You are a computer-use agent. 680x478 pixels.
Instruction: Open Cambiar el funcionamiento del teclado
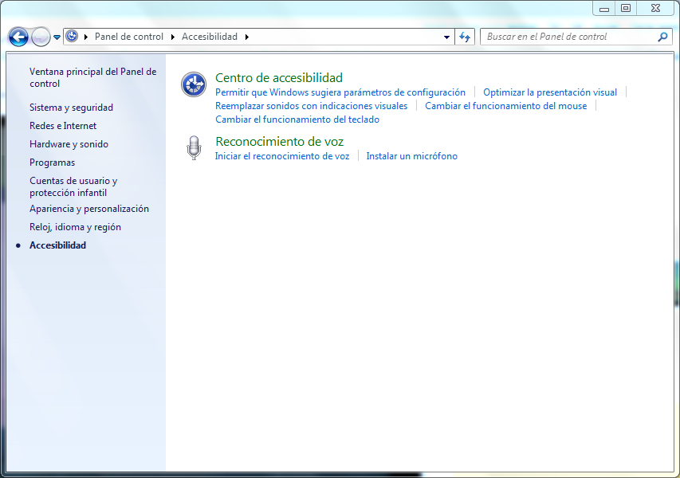297,119
